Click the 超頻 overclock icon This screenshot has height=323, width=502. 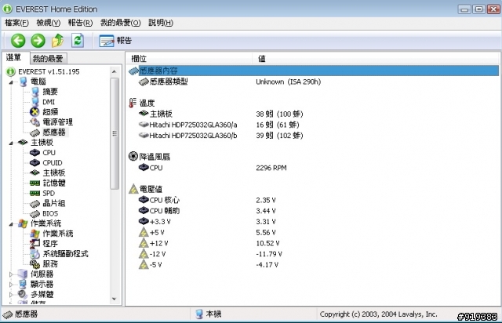coord(35,112)
